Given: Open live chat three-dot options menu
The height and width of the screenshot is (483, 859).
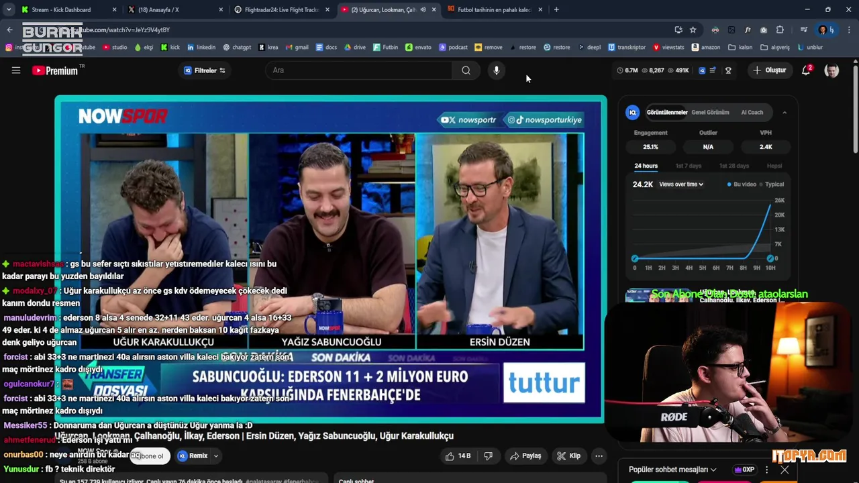Looking at the screenshot, I should click(x=766, y=470).
